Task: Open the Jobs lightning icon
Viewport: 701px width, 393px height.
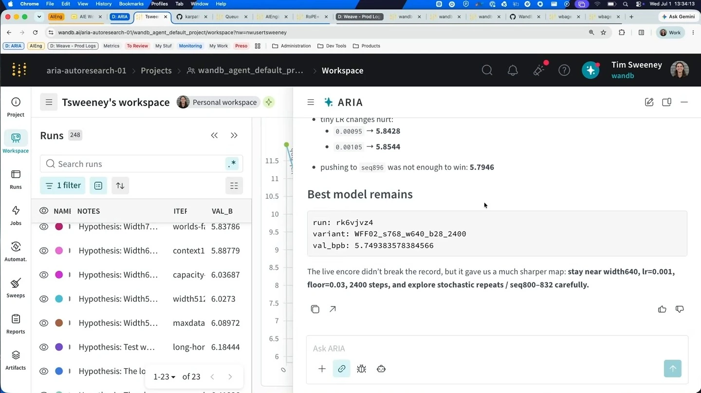Action: pos(16,215)
